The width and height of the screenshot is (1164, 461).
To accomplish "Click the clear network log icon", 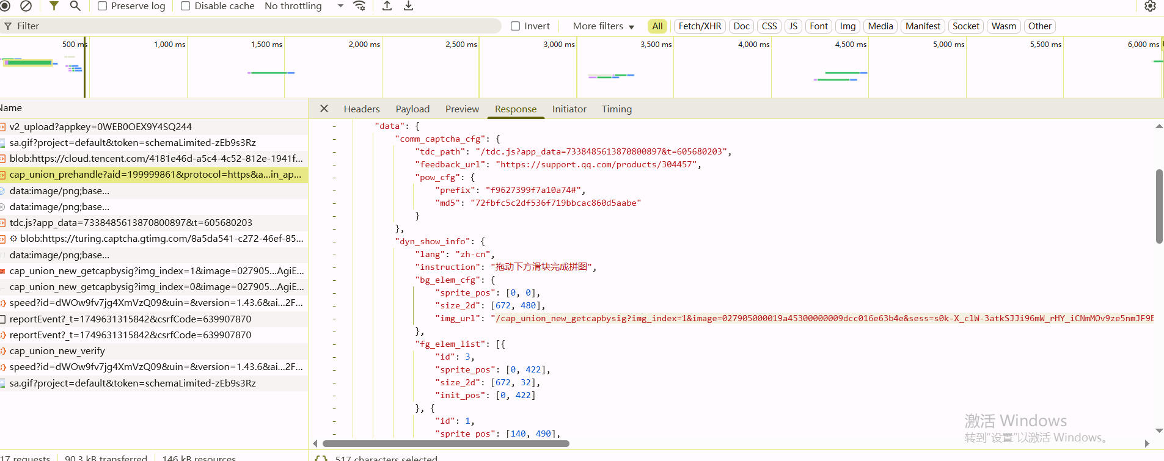I will [26, 6].
